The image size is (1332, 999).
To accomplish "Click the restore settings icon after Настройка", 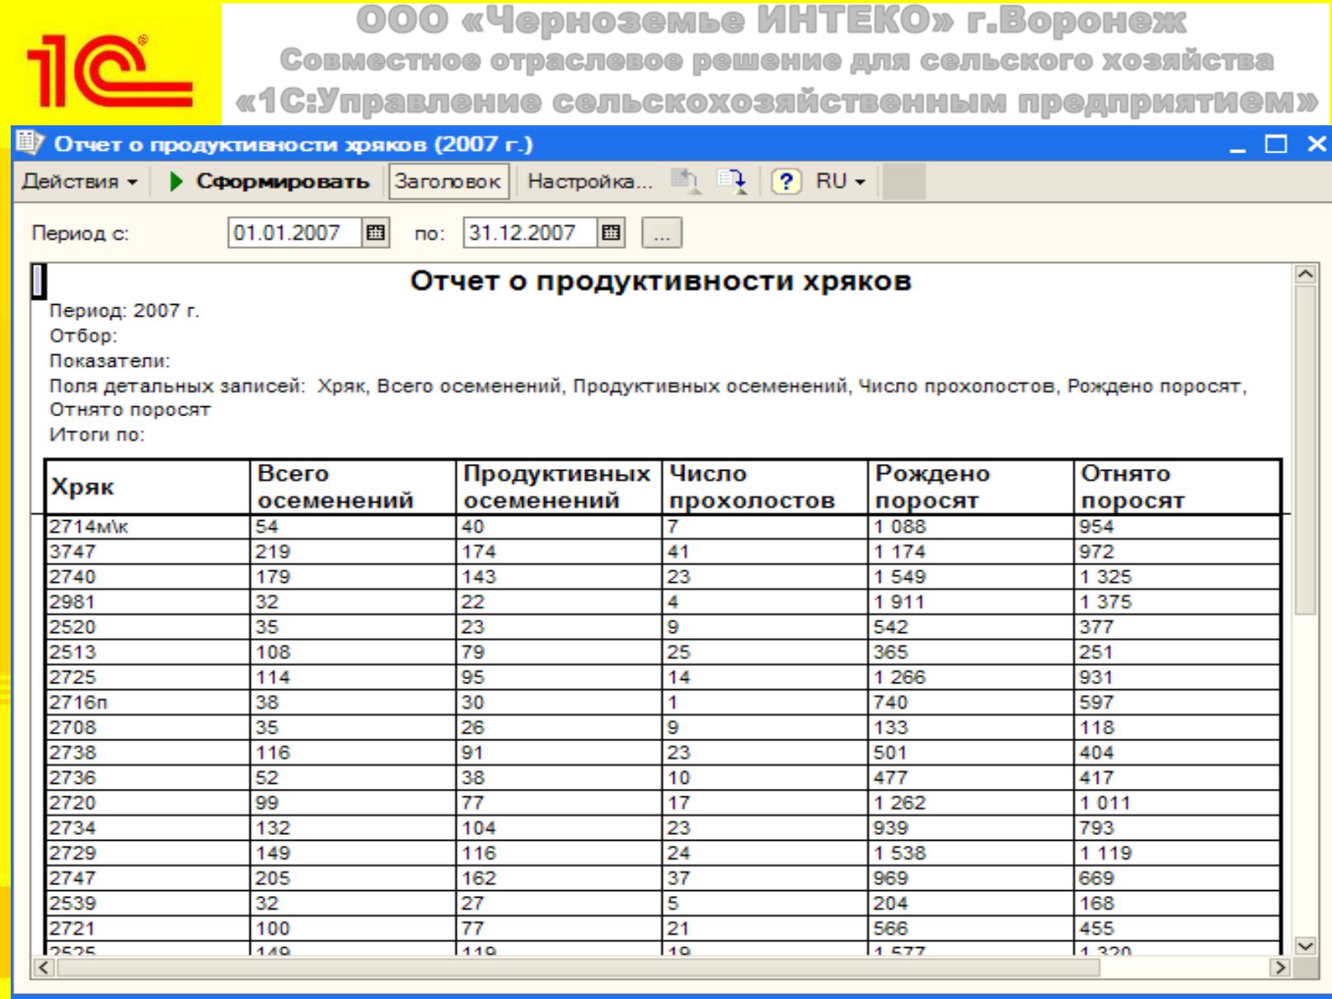I will (x=684, y=181).
